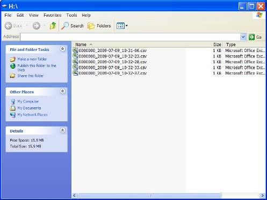Click Make a new folder link
Screen dimensions: 267x200
(x=32, y=59)
